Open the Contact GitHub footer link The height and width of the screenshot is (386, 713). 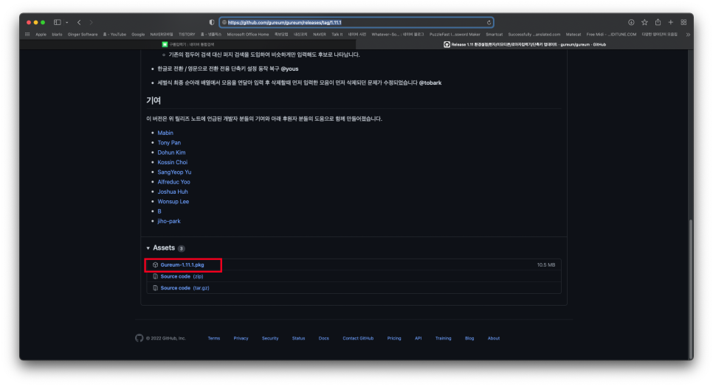[x=358, y=338]
